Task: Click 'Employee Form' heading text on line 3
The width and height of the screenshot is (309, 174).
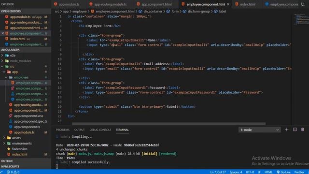Action: point(98,26)
